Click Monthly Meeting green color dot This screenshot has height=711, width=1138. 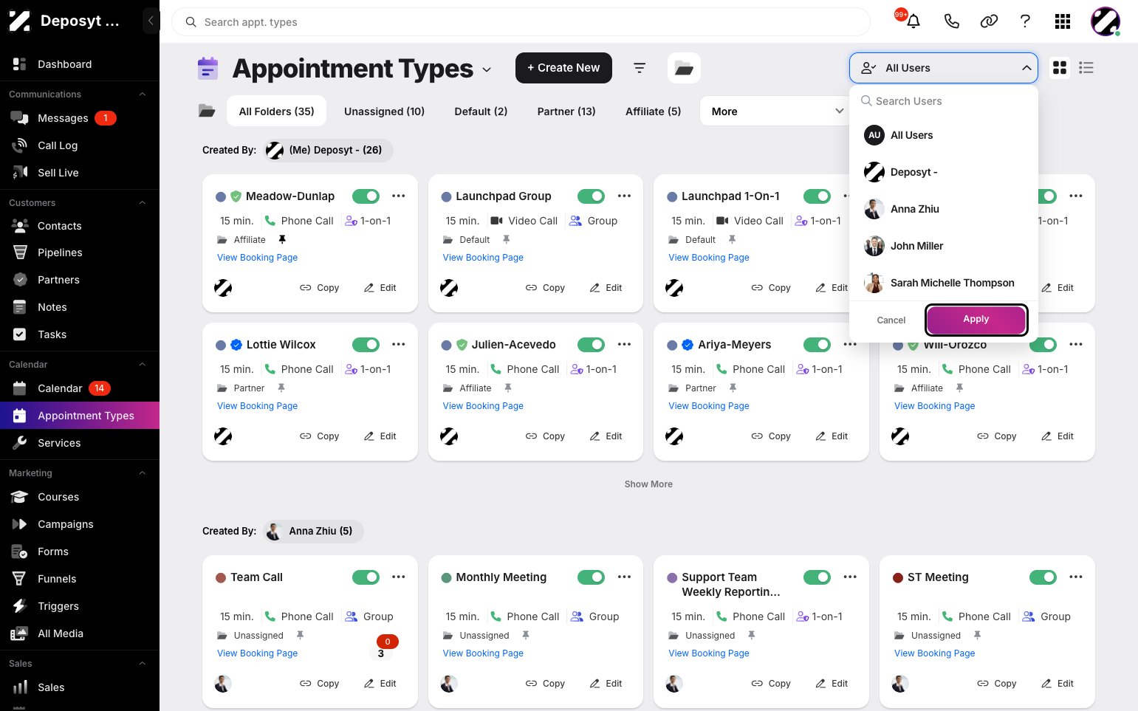446,578
